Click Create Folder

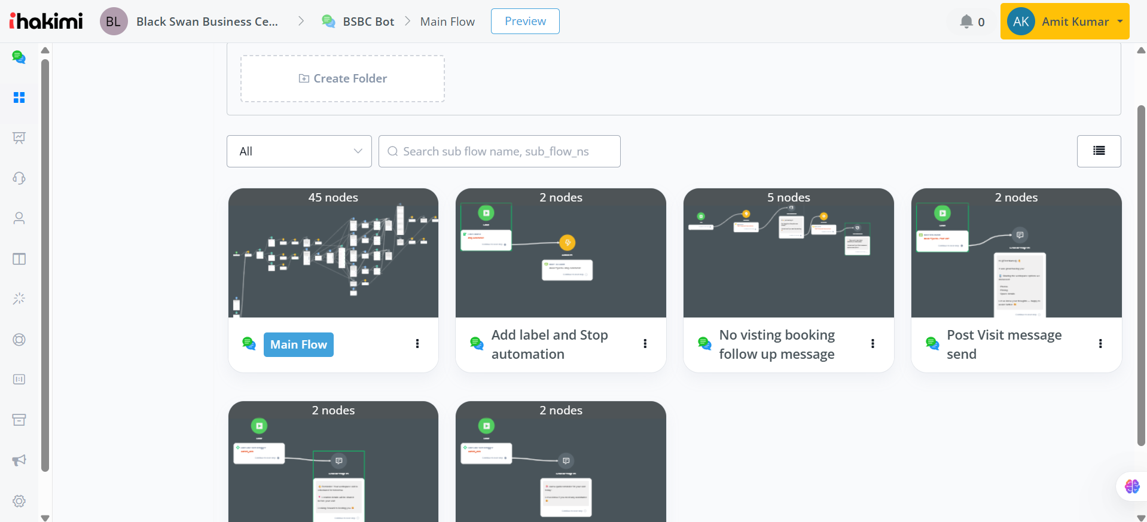click(x=343, y=79)
